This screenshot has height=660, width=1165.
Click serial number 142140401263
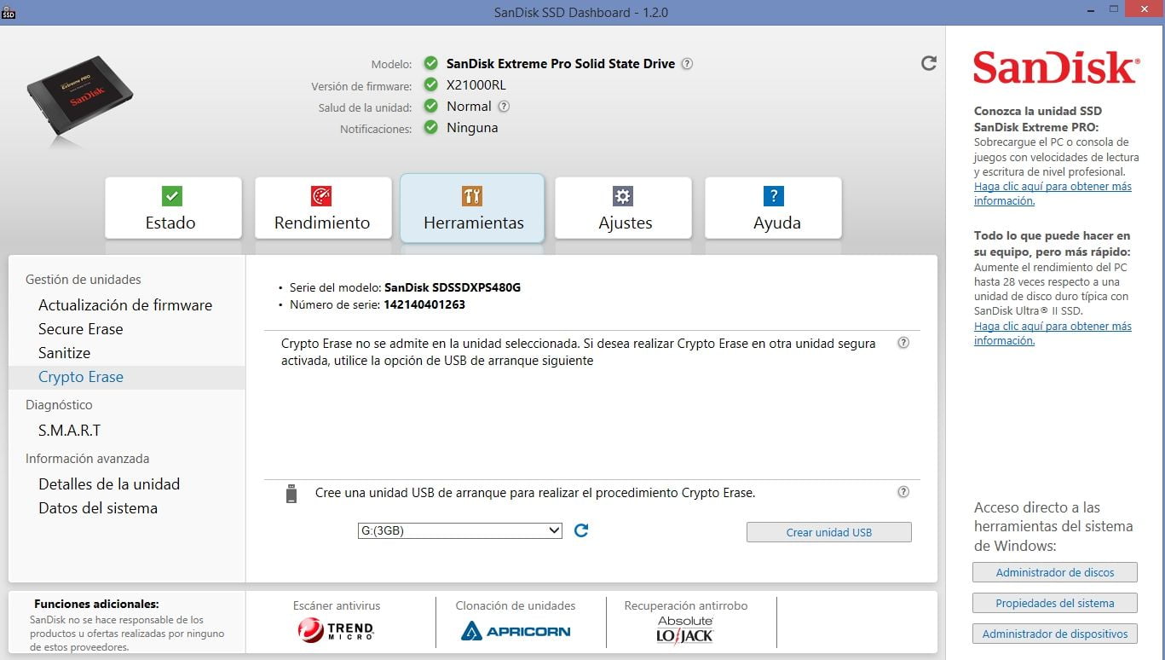424,304
